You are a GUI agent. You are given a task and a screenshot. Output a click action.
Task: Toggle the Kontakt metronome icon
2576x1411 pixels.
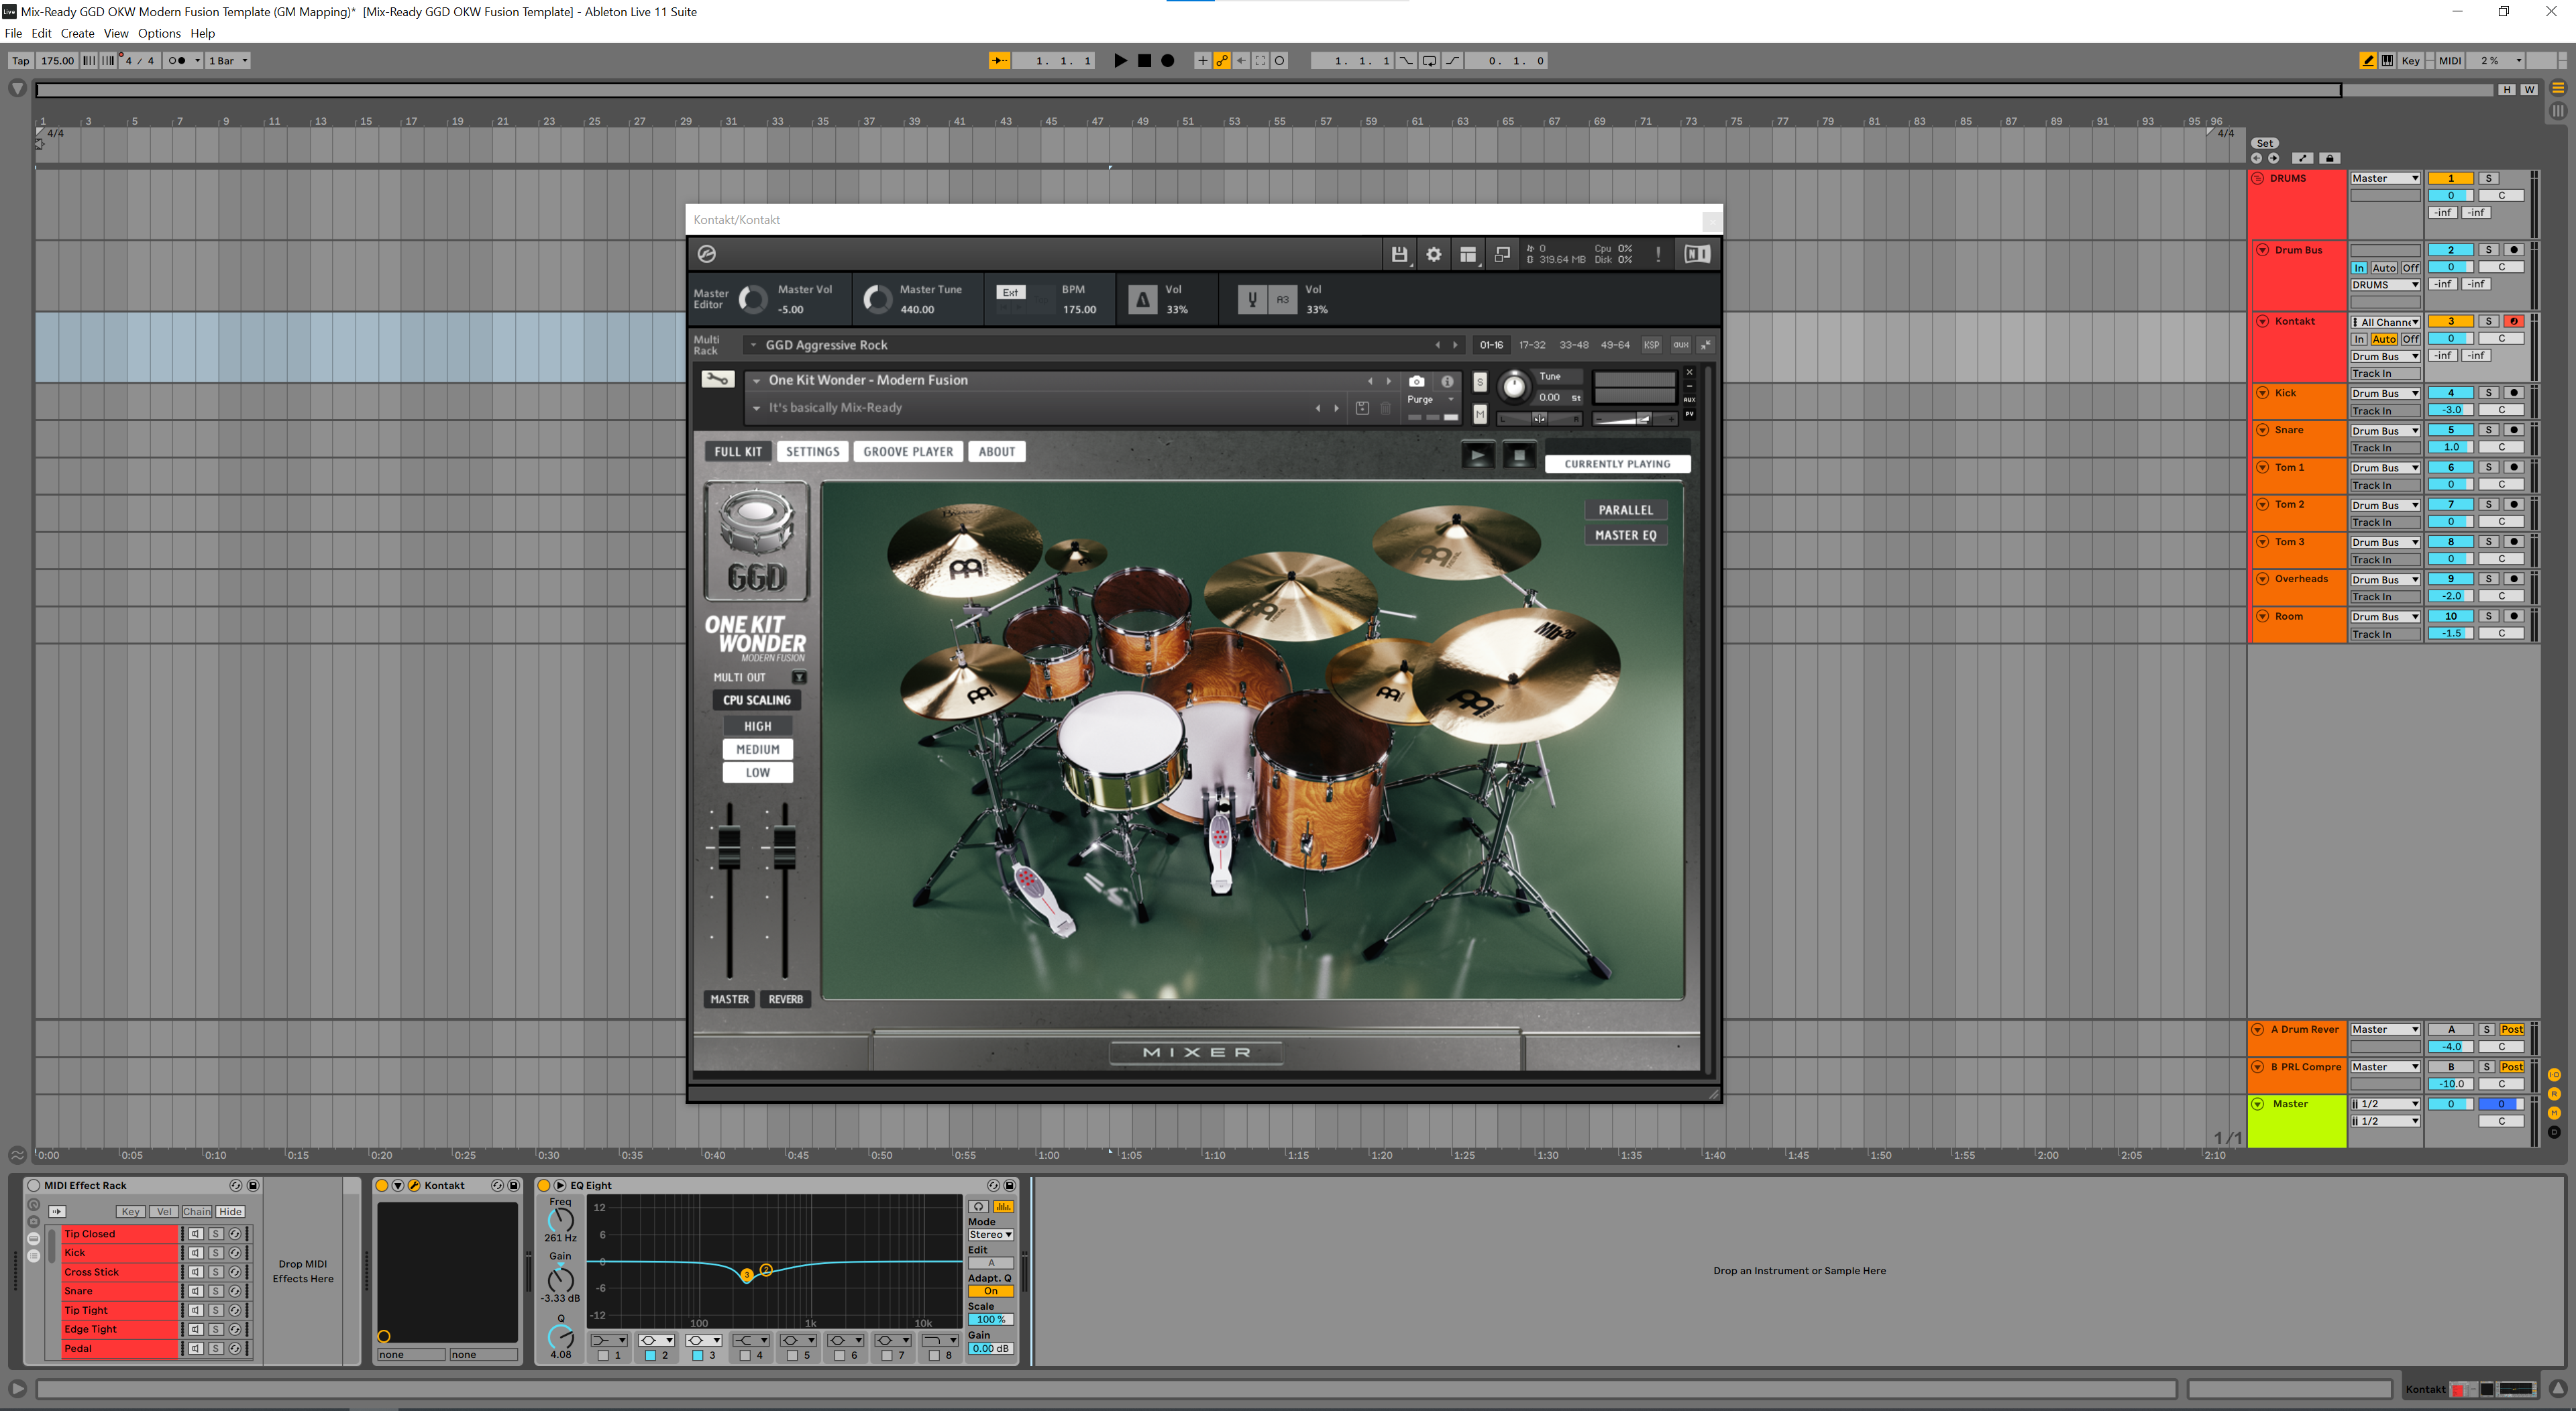pos(1142,299)
